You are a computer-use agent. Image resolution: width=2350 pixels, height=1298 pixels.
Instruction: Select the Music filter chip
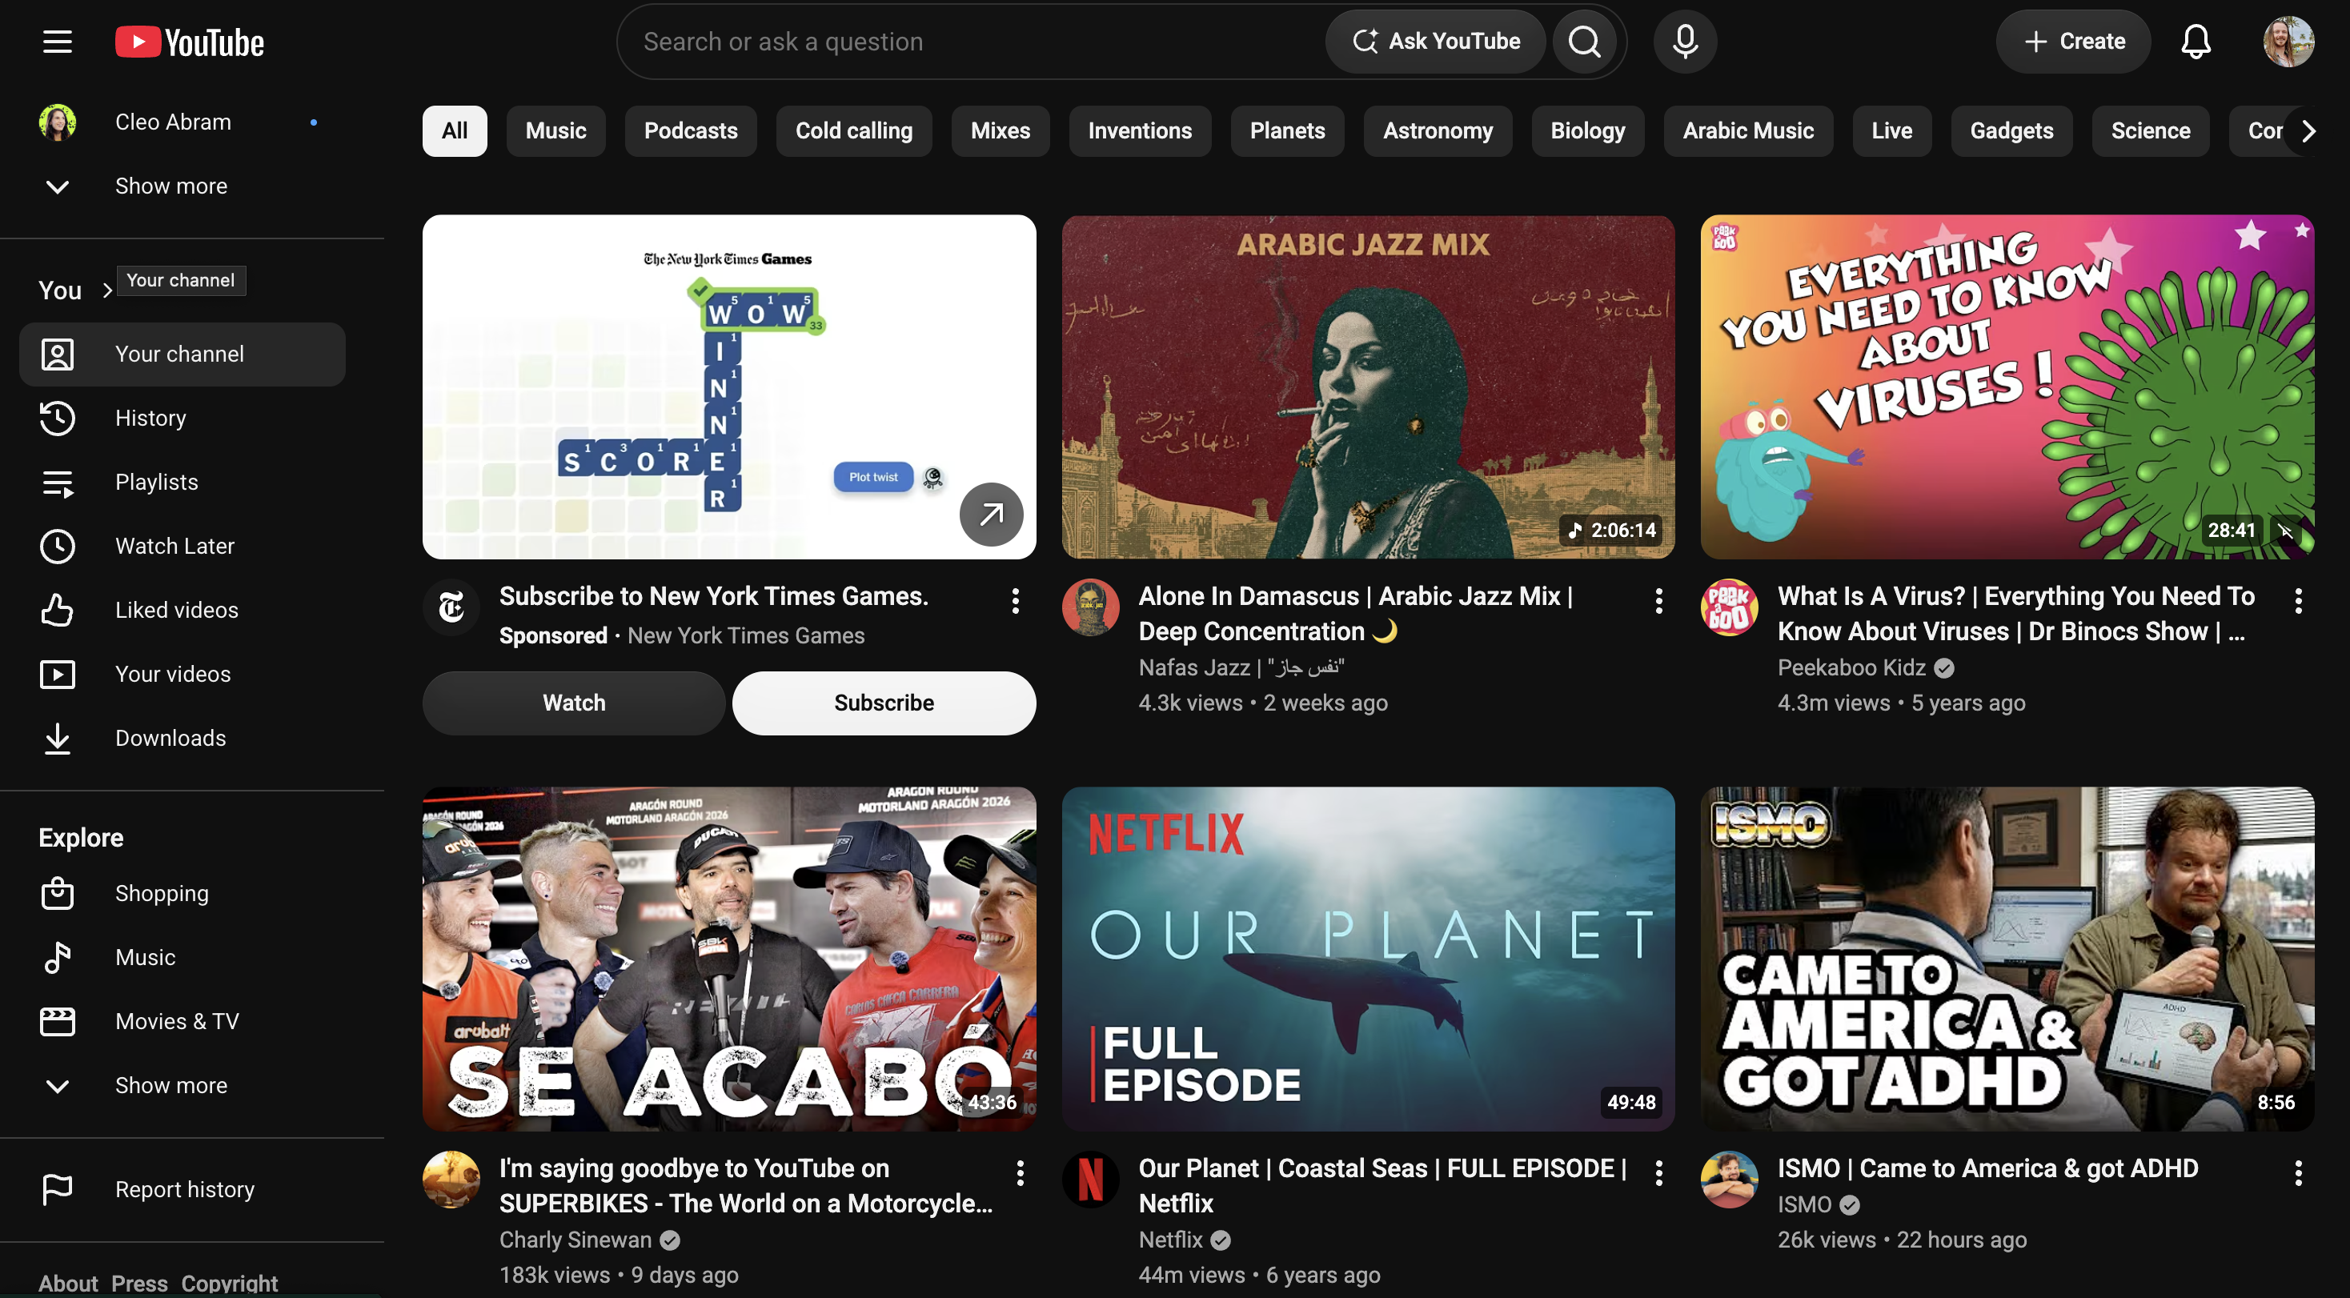555,131
